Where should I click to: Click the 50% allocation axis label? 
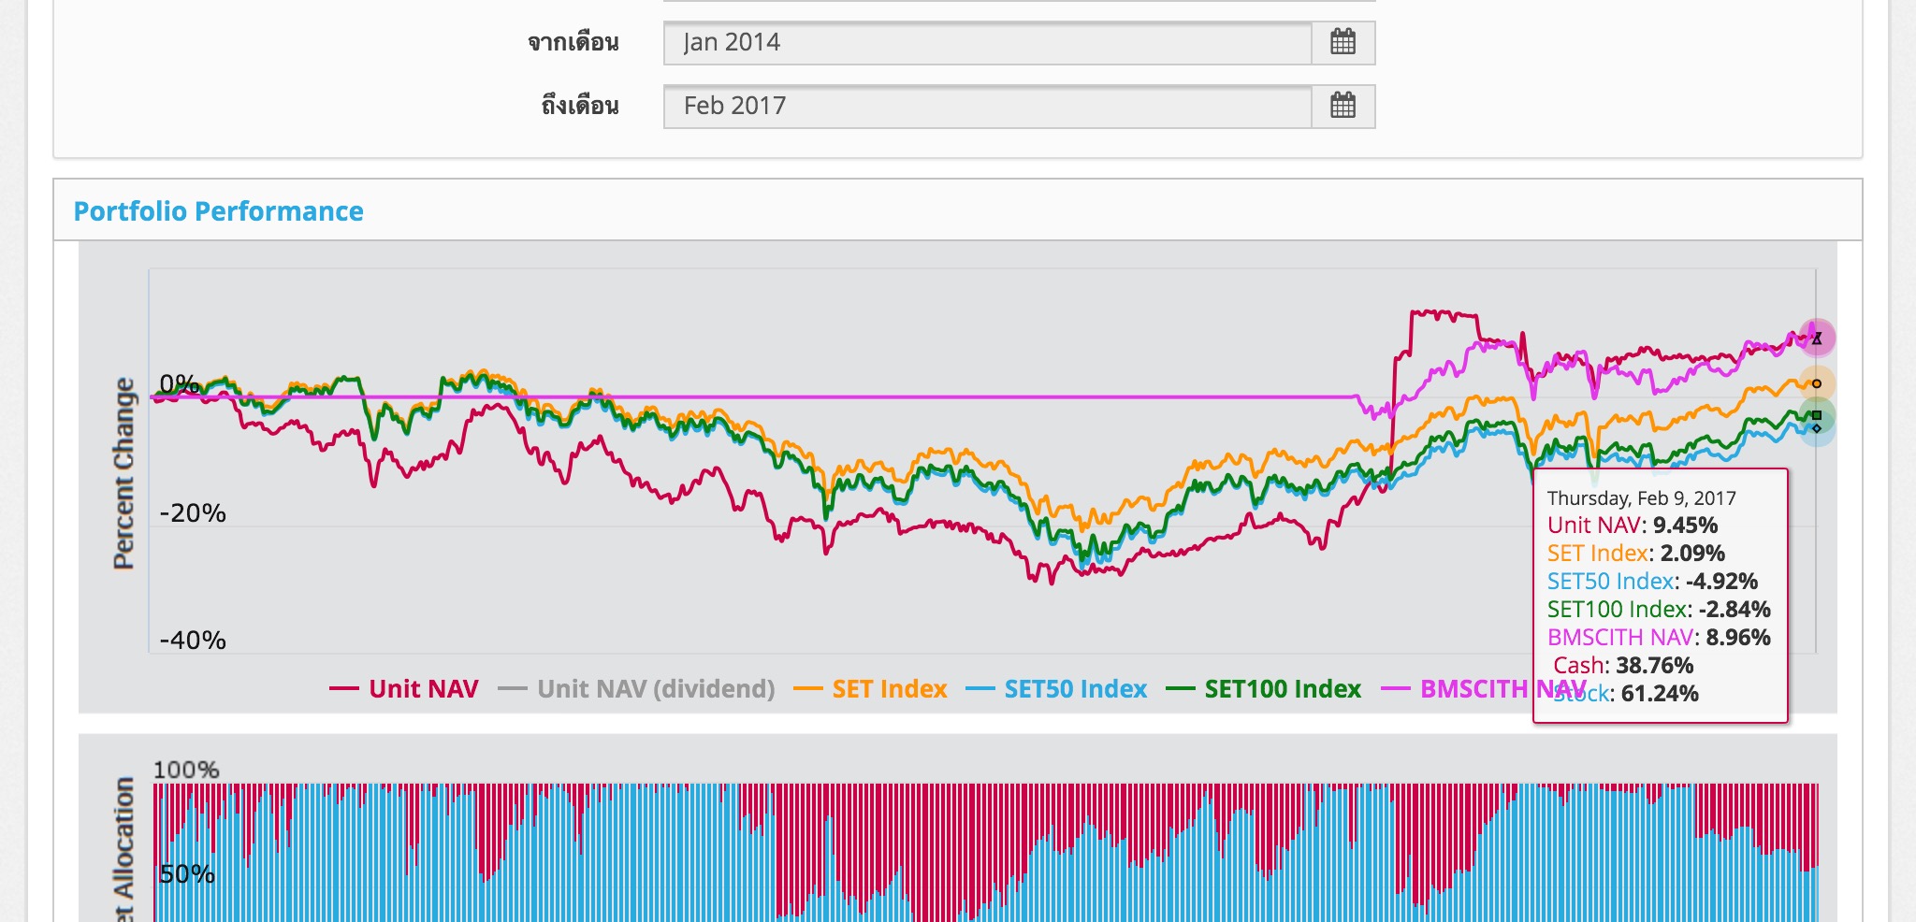[187, 874]
